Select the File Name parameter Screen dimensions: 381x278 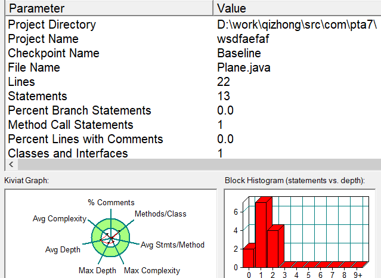[x=34, y=67]
